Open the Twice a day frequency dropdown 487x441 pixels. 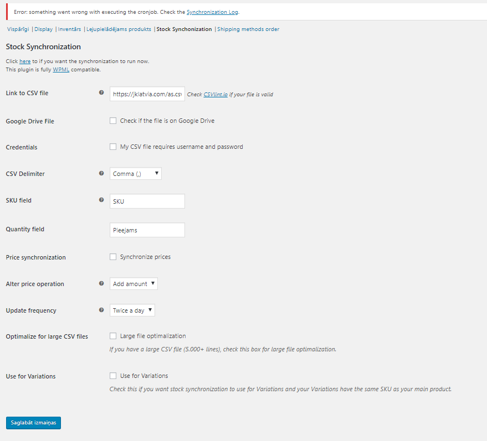[x=132, y=310]
